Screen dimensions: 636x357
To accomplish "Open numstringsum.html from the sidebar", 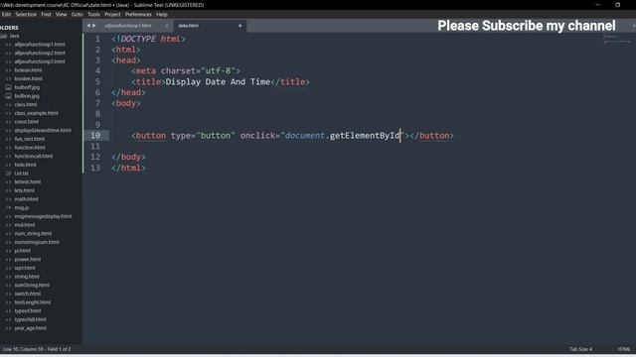I will click(37, 242).
